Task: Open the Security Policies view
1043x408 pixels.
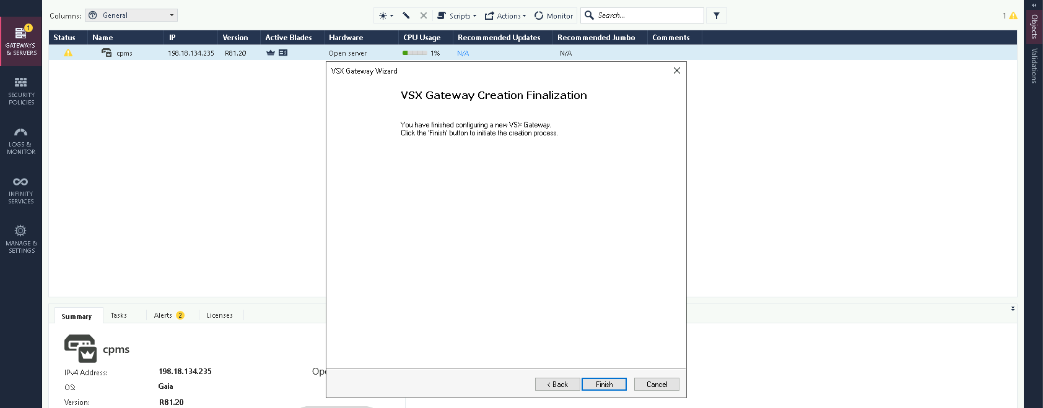Action: tap(21, 91)
